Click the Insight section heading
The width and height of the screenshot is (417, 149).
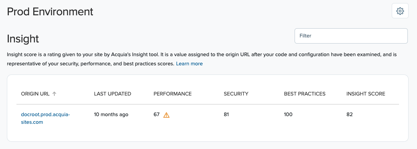click(23, 39)
